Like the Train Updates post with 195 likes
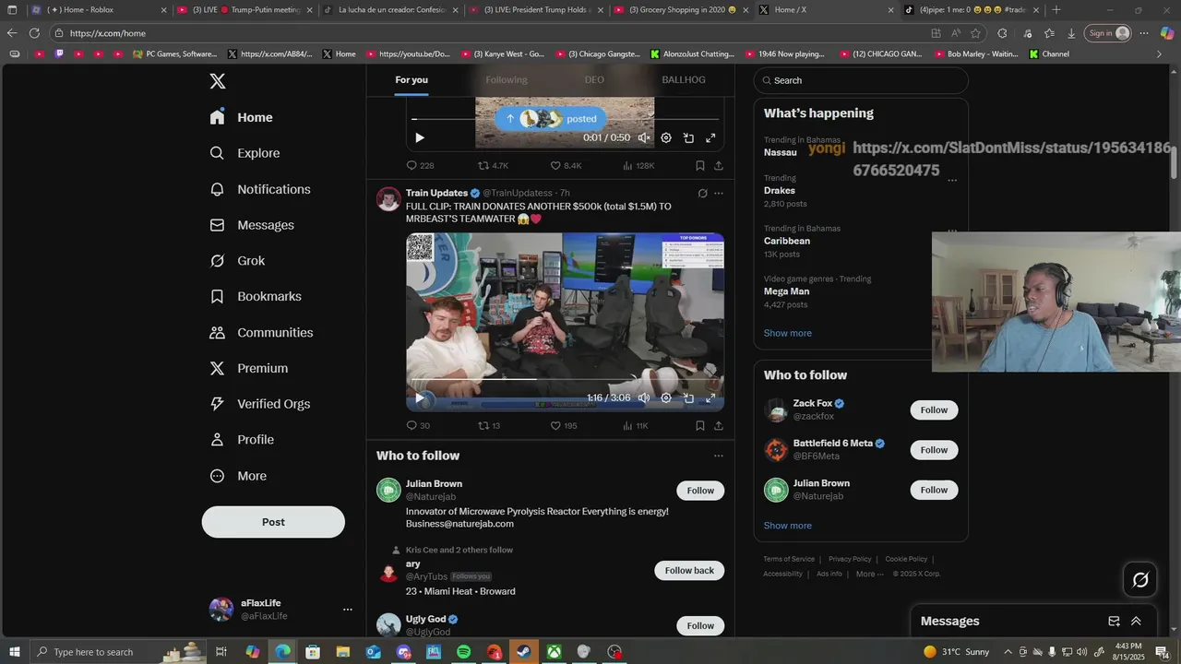 [564, 426]
